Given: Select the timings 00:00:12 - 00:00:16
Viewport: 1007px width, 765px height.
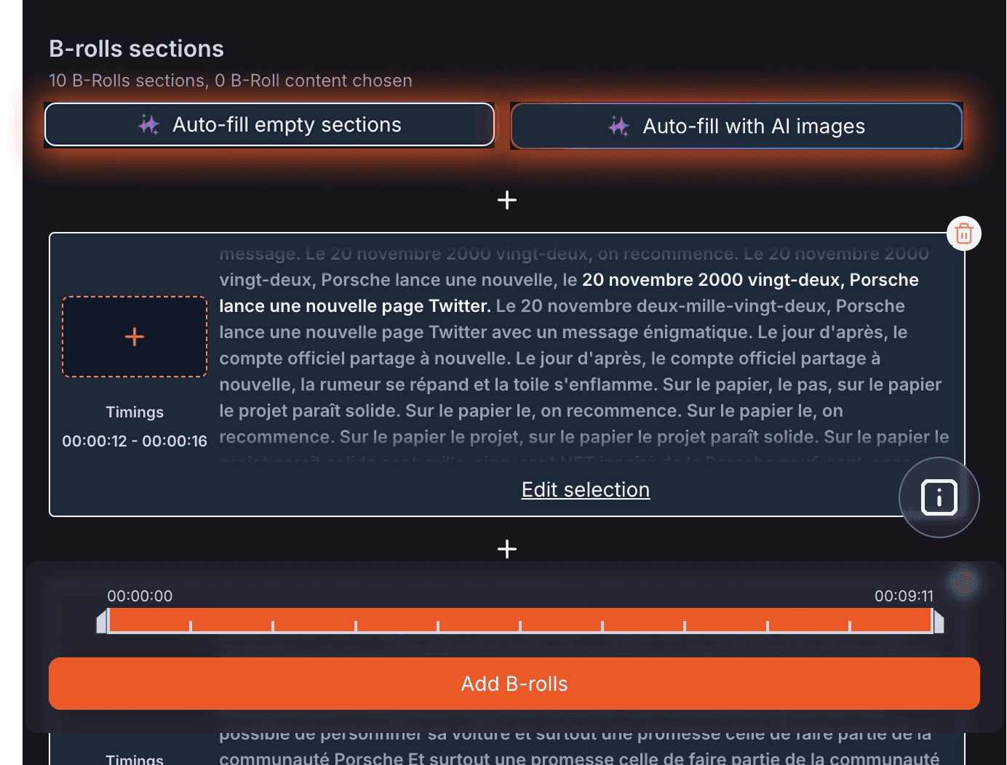Looking at the screenshot, I should pos(135,441).
